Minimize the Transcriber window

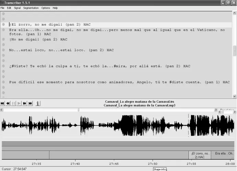[223, 3]
